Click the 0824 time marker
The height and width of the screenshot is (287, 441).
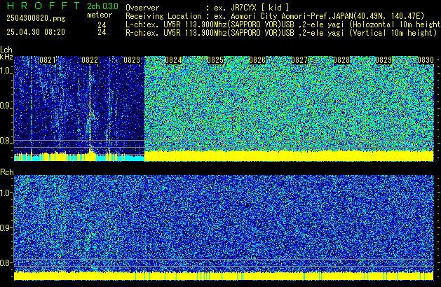click(x=173, y=60)
